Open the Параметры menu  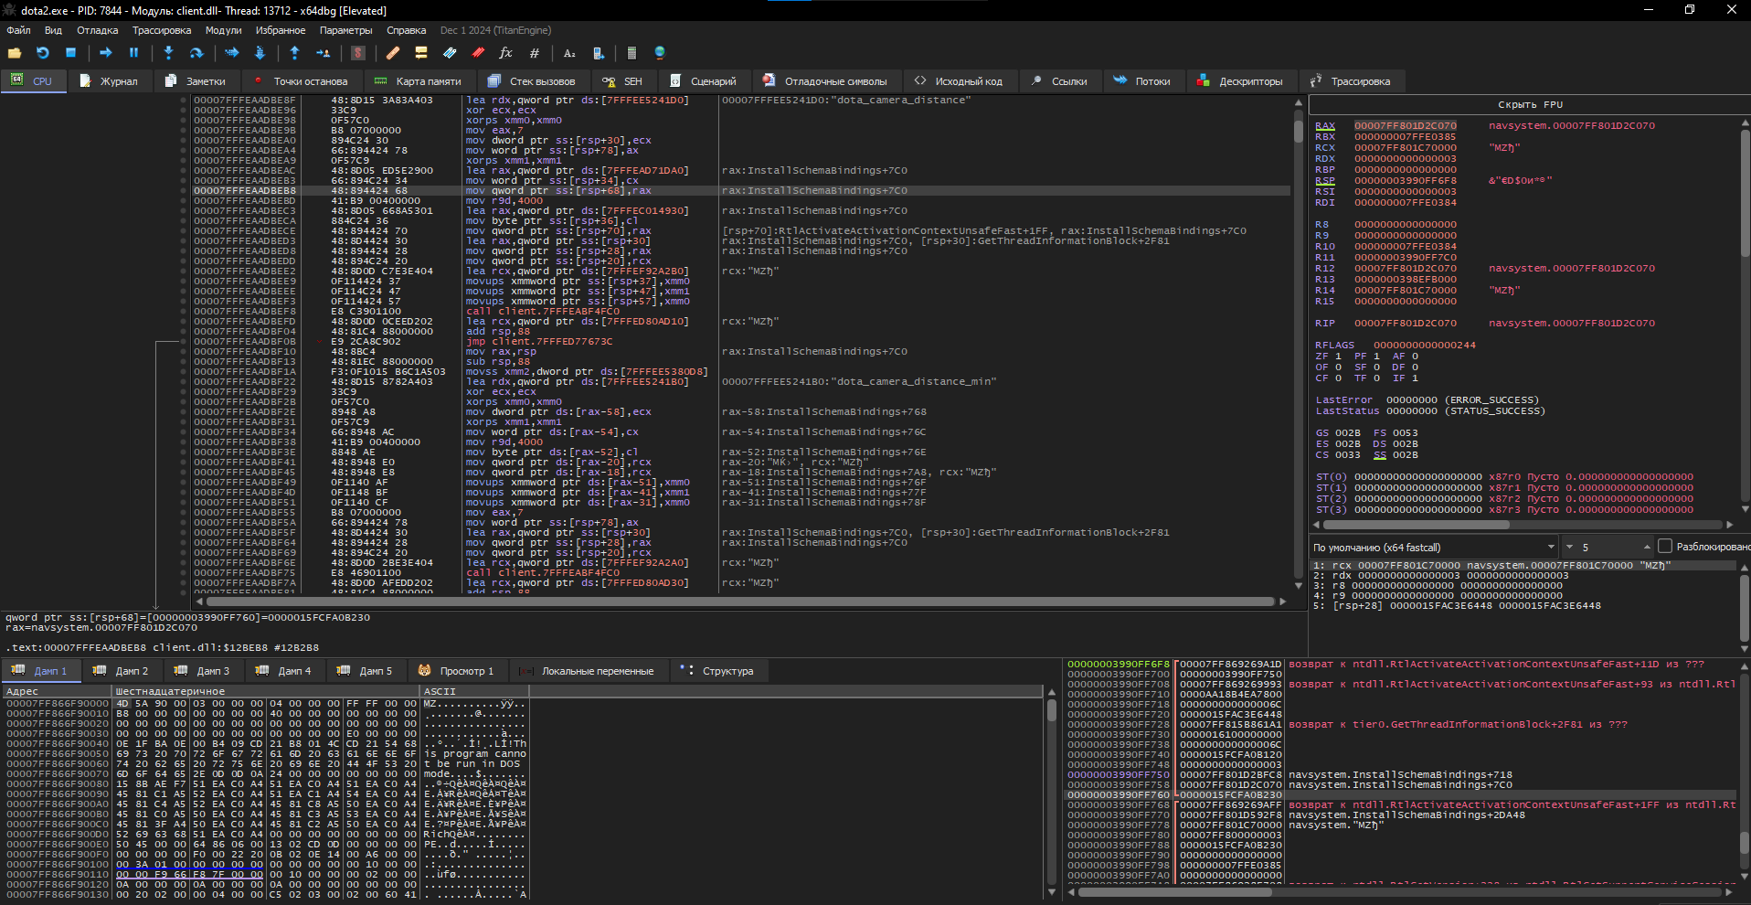point(345,30)
